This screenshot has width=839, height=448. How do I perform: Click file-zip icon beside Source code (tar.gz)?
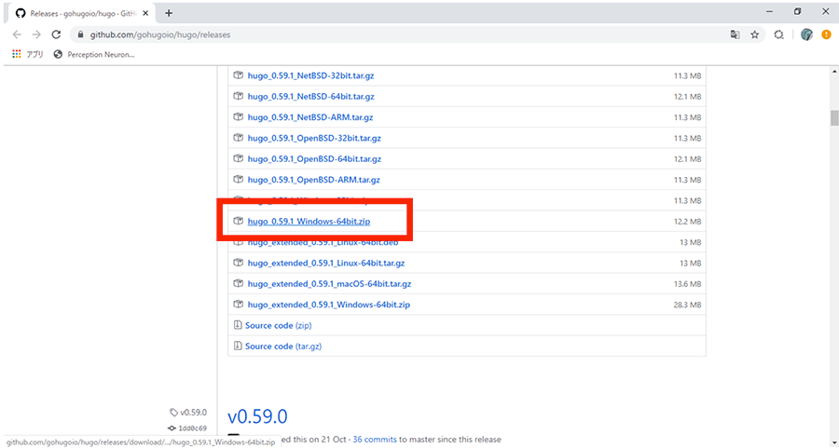coord(238,346)
